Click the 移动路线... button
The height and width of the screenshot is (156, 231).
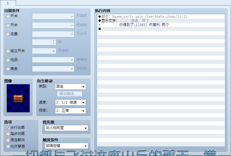pyautogui.click(x=69, y=94)
